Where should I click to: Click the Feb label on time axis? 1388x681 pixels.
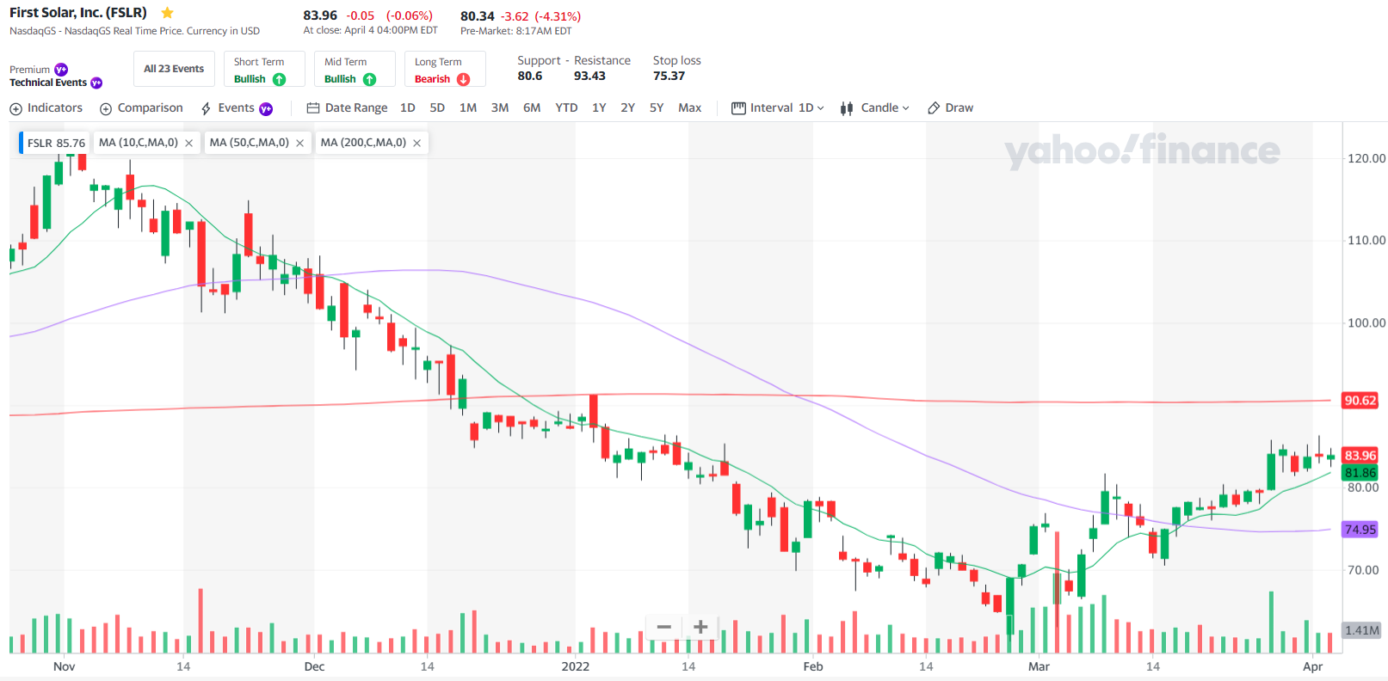click(813, 666)
